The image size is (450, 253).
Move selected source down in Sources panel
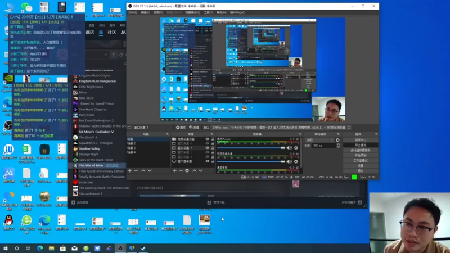click(201, 171)
